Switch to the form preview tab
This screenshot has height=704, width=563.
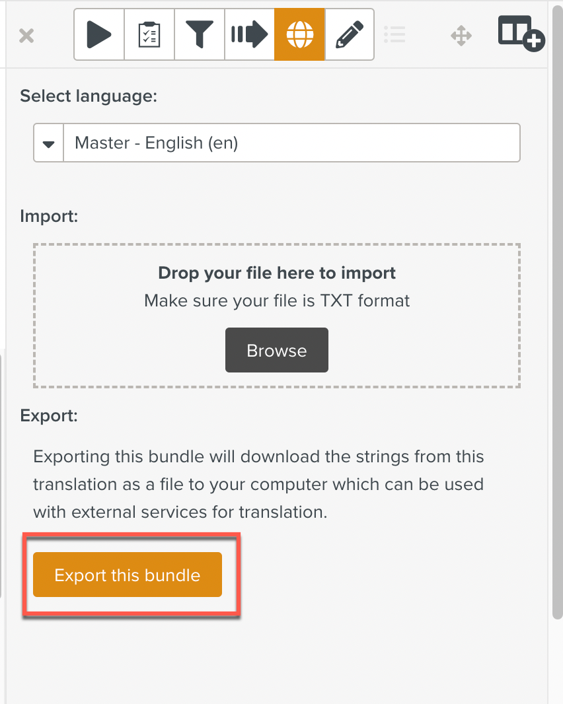coord(98,34)
